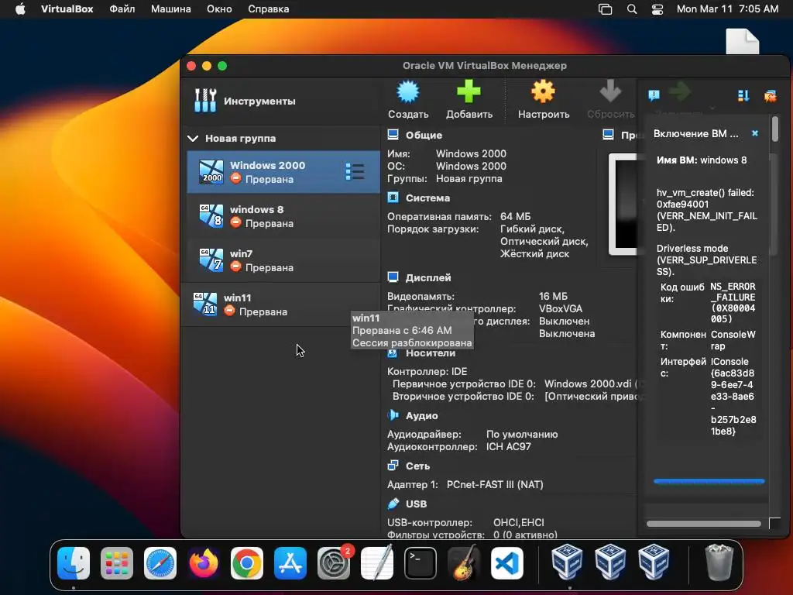Click the Дисплей section header
The height and width of the screenshot is (595, 793).
428,277
